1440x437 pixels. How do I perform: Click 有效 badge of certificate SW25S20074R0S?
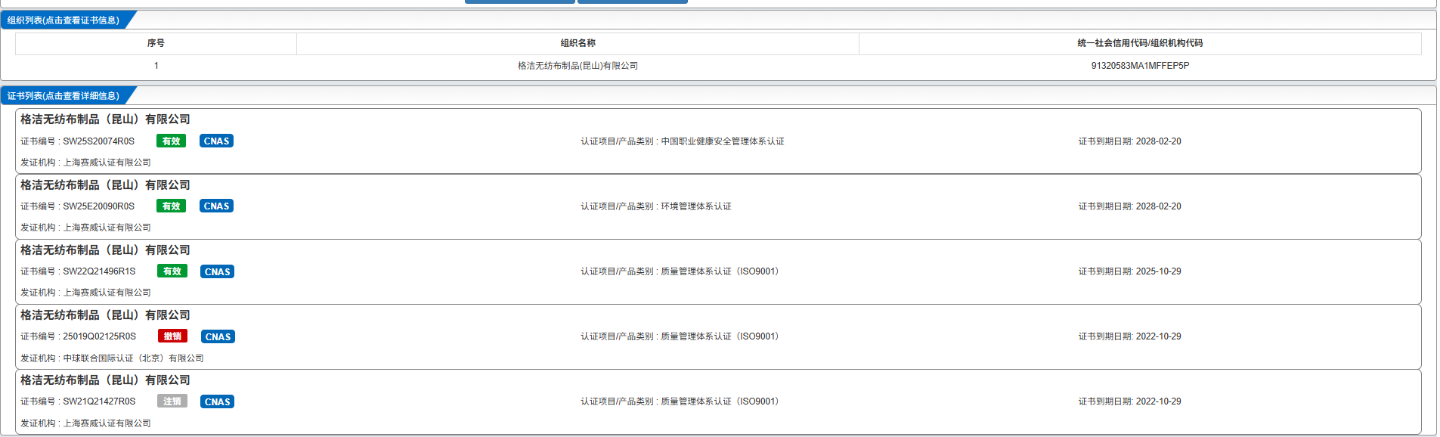[171, 141]
